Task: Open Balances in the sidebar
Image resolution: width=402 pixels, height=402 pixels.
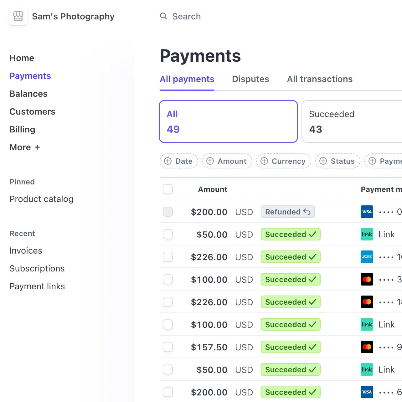Action: (28, 94)
